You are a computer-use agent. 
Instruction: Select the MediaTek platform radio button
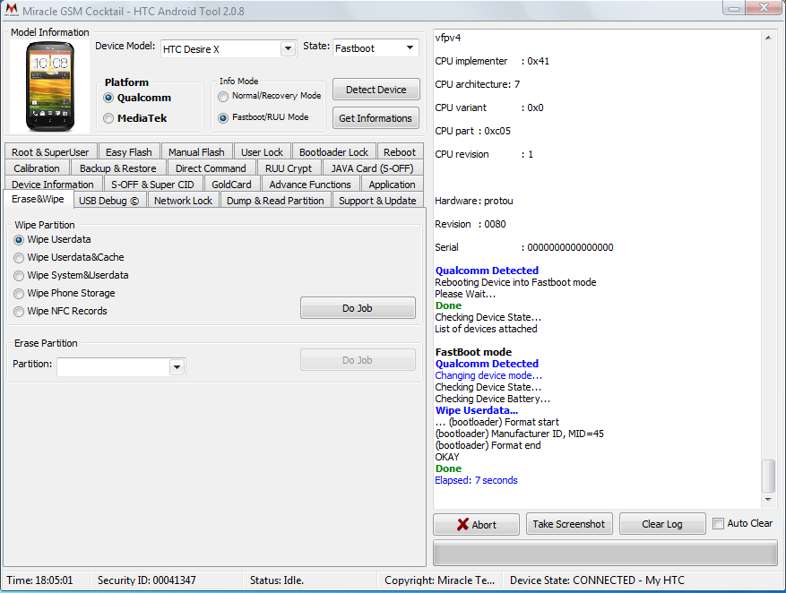[108, 118]
